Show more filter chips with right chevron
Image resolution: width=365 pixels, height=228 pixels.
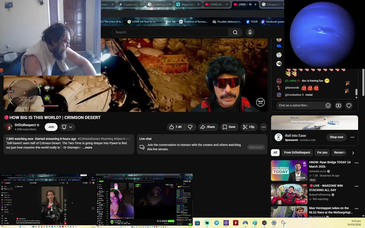click(x=353, y=153)
